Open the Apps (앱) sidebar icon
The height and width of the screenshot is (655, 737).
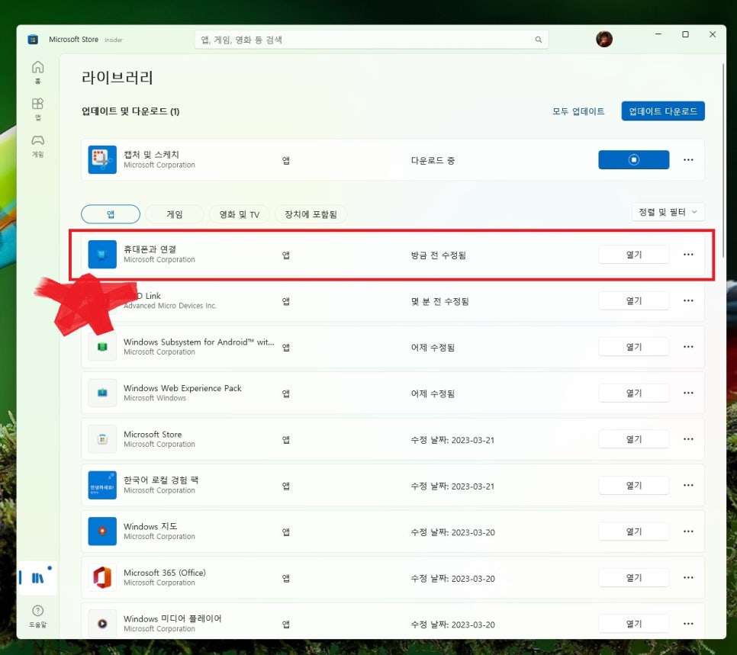tap(37, 108)
